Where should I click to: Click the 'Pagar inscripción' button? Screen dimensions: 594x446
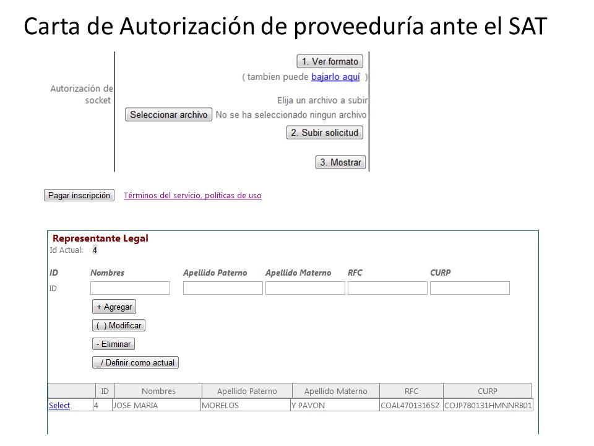(x=79, y=195)
